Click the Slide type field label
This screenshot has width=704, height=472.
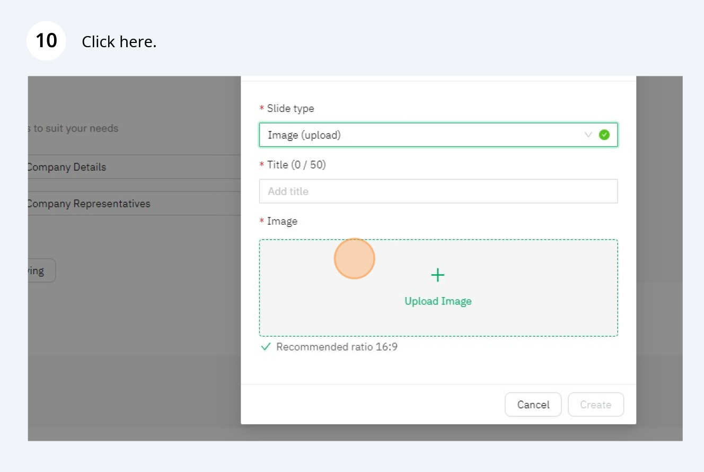[x=290, y=108]
